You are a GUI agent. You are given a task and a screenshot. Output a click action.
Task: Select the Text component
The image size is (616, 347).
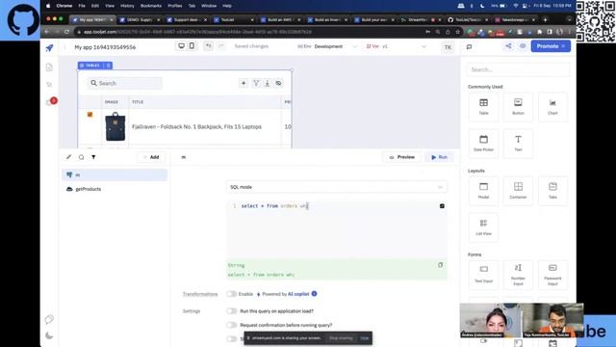point(518,144)
